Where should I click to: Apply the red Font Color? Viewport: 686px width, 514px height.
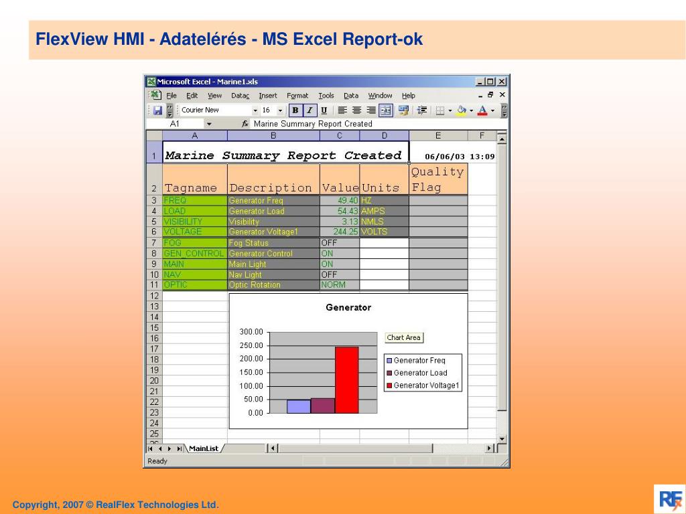482,110
